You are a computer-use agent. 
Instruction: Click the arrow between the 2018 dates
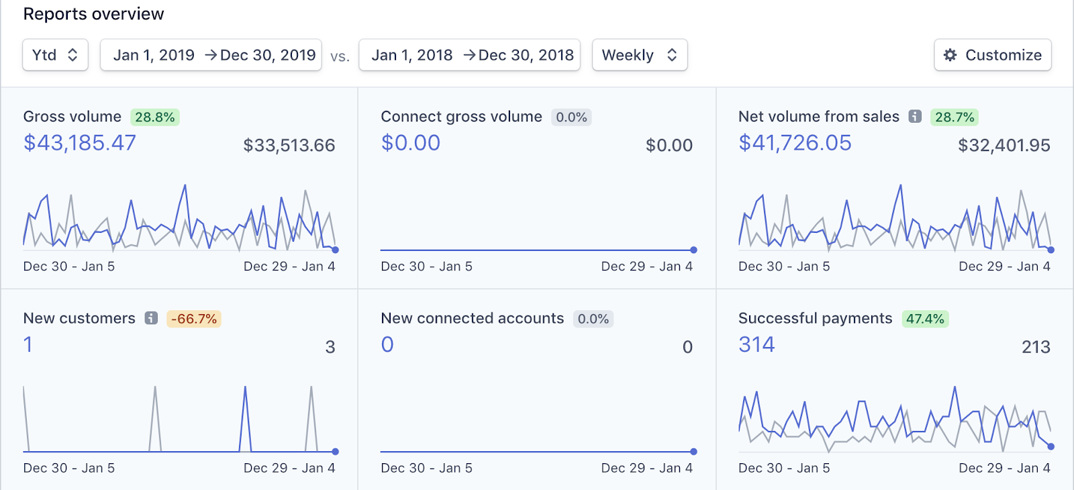(469, 55)
